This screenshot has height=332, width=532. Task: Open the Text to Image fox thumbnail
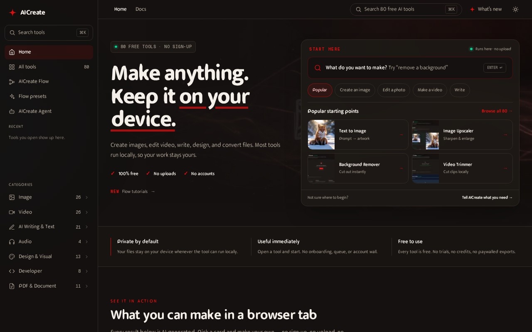321,135
